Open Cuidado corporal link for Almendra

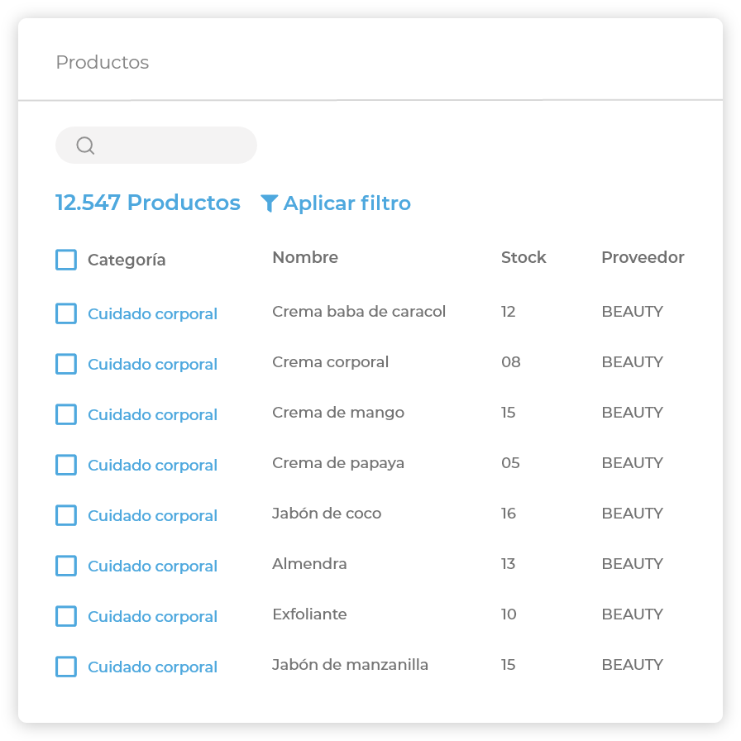coord(152,567)
